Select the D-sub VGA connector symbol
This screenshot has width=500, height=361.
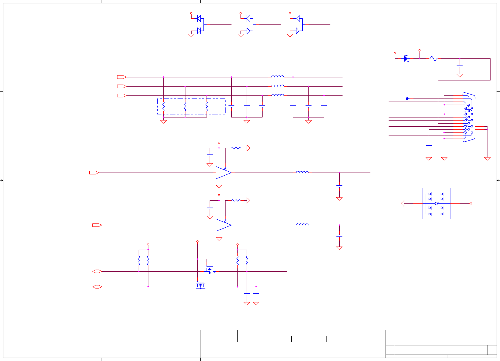click(469, 117)
